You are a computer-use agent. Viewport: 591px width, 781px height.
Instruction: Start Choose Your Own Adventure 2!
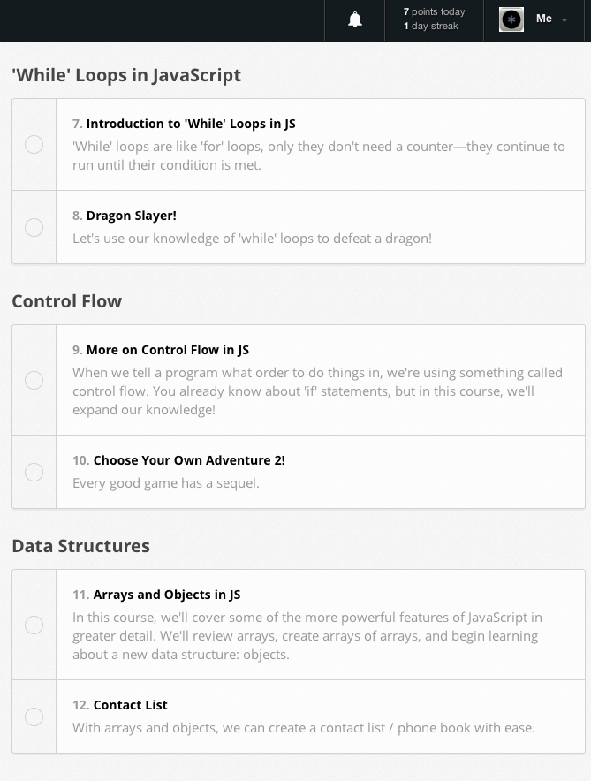[189, 460]
